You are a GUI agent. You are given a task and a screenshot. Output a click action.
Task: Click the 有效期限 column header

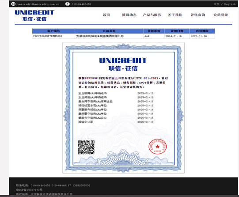202,31
